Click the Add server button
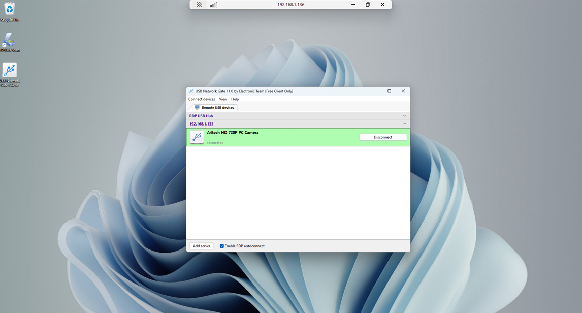582x313 pixels. 202,246
